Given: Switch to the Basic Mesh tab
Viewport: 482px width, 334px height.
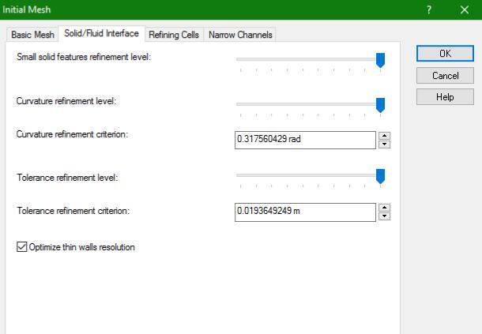Looking at the screenshot, I should coord(32,35).
